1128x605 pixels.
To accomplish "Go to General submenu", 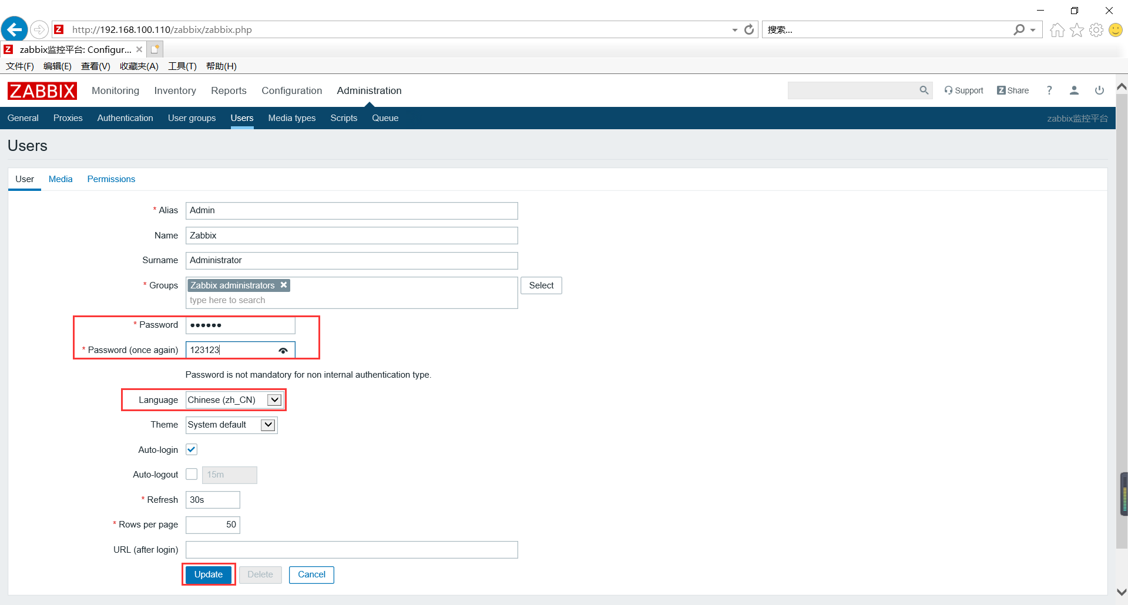I will point(23,118).
